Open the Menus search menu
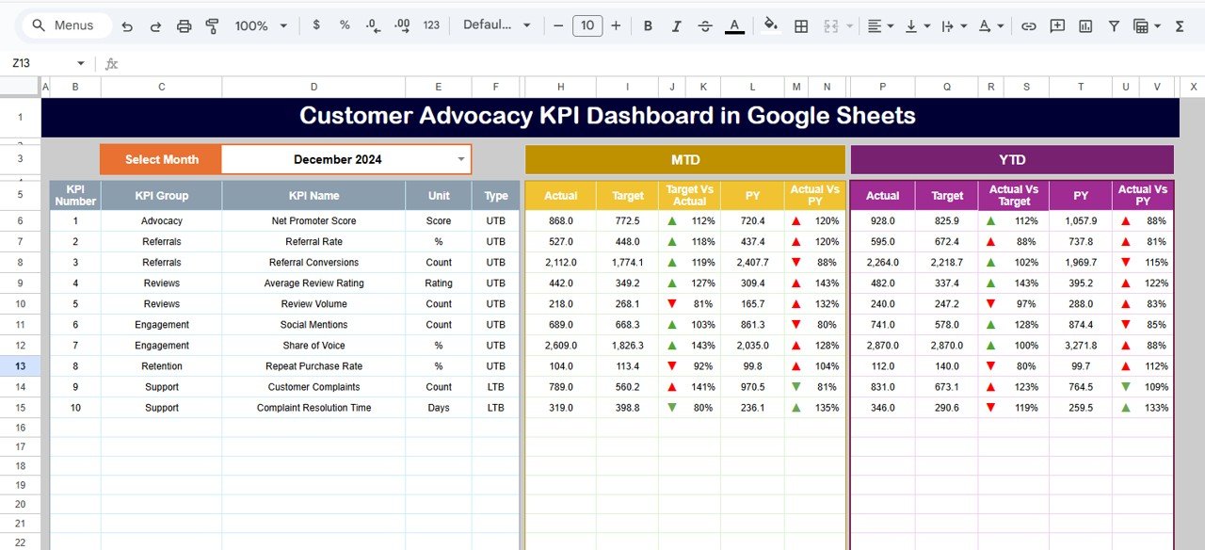 coord(65,25)
